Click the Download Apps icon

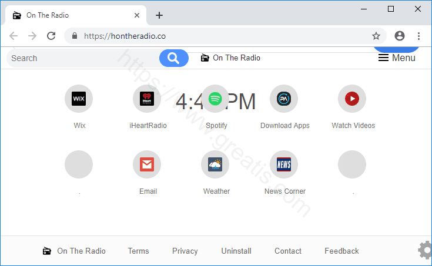[284, 99]
